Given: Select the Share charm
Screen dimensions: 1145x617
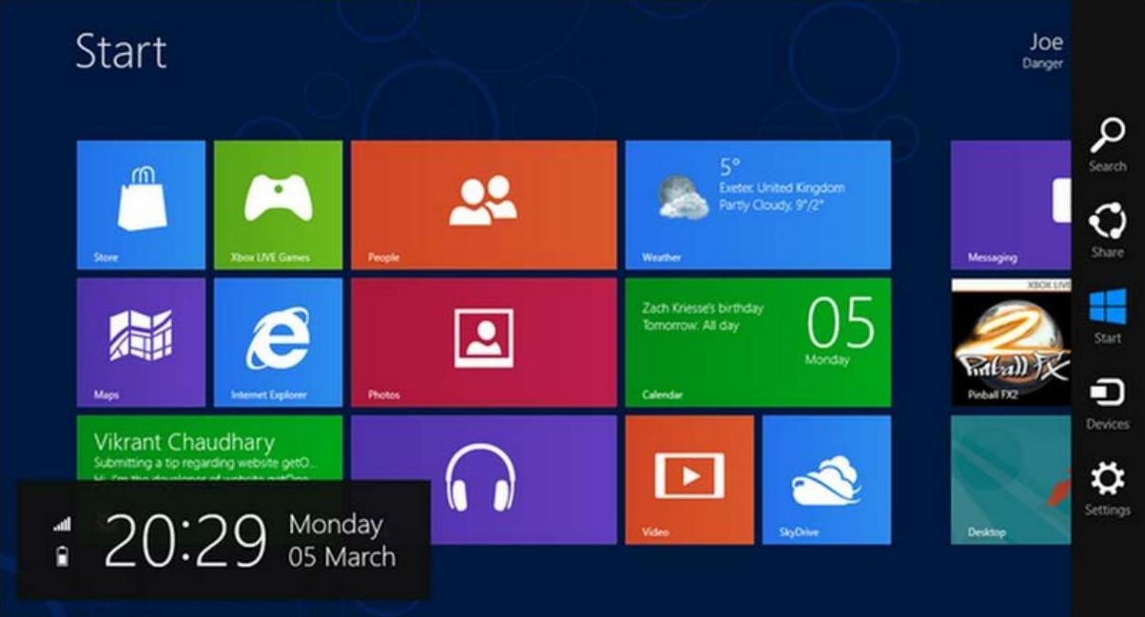Looking at the screenshot, I should tap(1108, 231).
